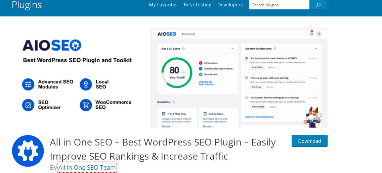Screen dimensions: 382x173
Task: Click the Download button
Action: 309,141
